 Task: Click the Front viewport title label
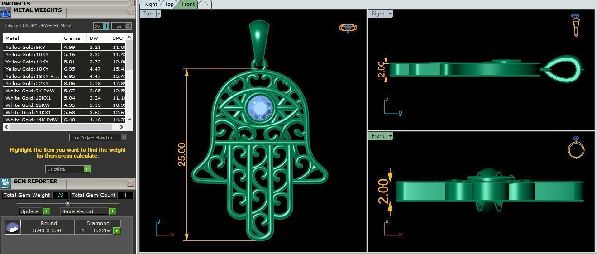(x=378, y=136)
